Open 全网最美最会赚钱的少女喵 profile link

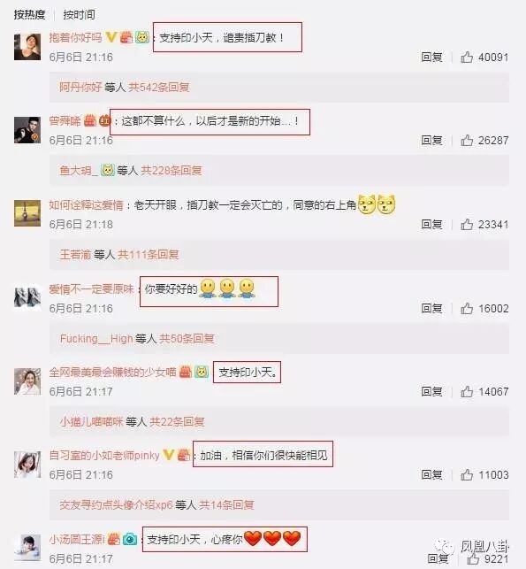pos(112,372)
